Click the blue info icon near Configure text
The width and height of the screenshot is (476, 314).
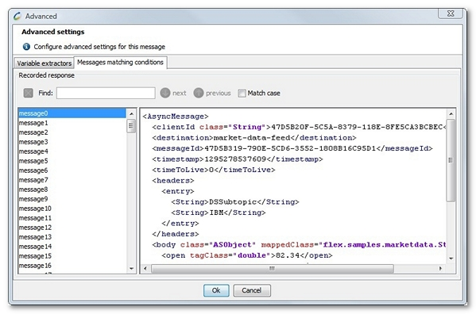[x=26, y=47]
